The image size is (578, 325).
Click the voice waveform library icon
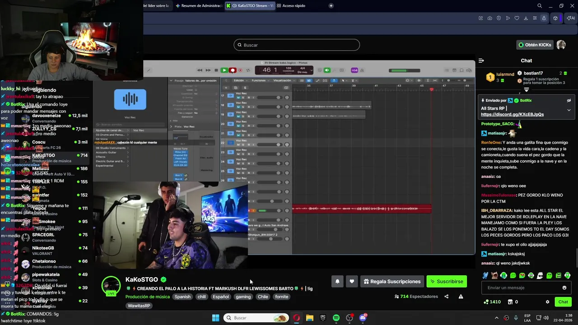130,99
